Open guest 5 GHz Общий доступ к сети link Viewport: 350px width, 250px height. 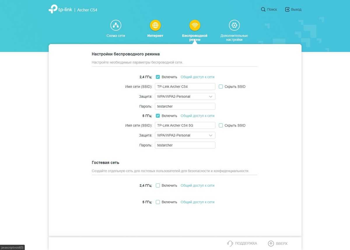(197, 202)
